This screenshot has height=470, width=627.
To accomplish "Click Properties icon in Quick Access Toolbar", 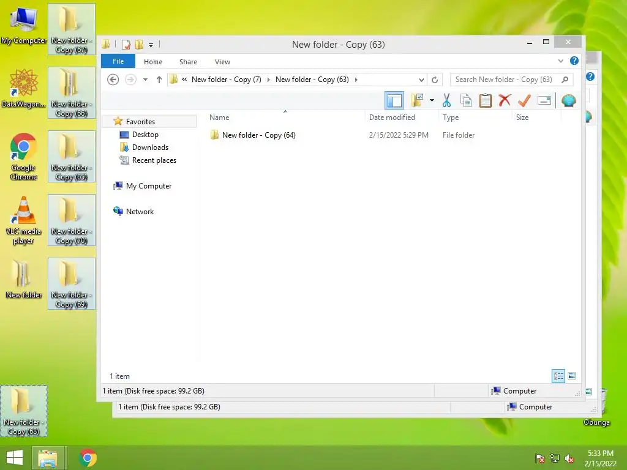I will 126,44.
